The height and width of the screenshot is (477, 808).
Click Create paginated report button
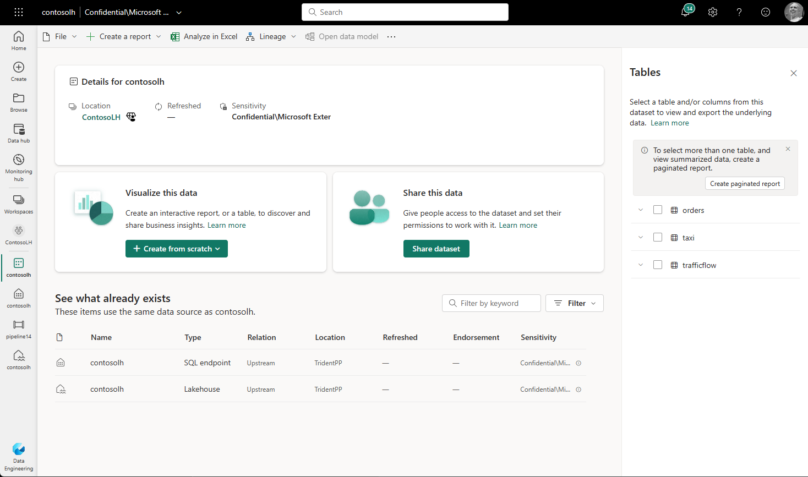[745, 184]
